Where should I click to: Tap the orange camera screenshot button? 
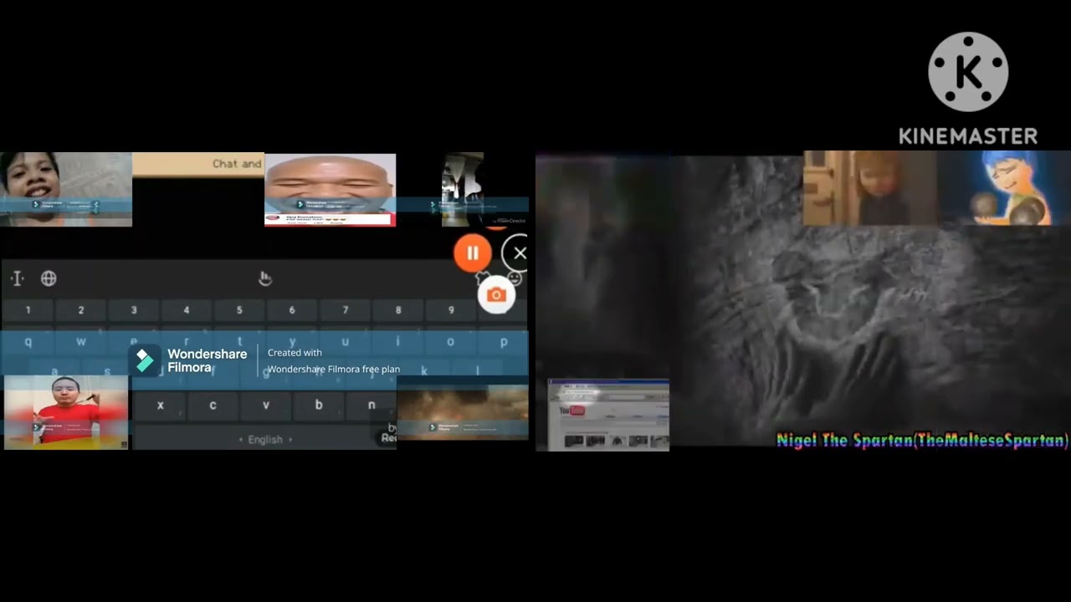point(496,295)
